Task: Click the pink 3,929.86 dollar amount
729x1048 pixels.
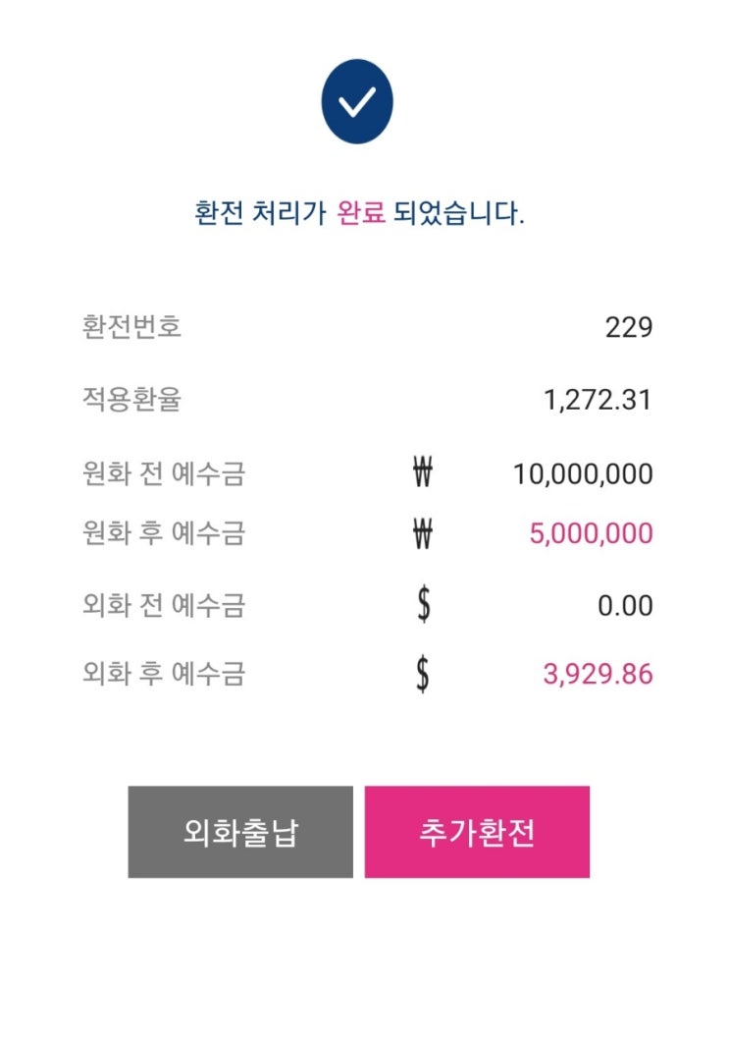Action: (597, 675)
